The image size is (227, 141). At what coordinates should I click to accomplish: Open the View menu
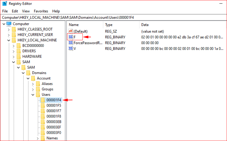26,11
